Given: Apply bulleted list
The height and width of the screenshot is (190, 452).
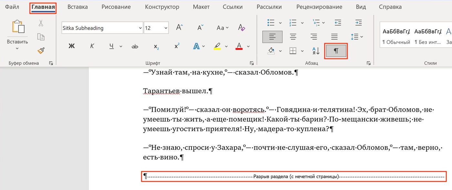Looking at the screenshot, I should 271,23.
